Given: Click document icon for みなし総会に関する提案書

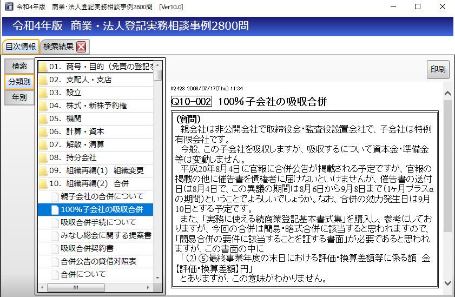Looking at the screenshot, I should coord(55,236).
